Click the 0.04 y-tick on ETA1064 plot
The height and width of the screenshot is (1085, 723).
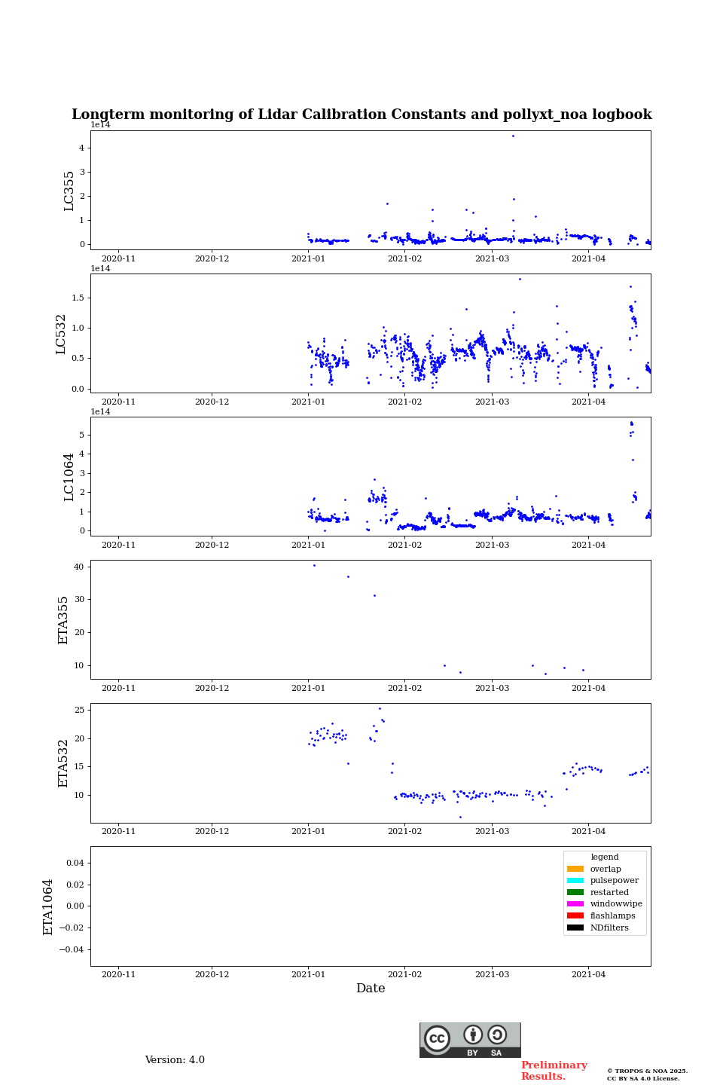click(74, 863)
